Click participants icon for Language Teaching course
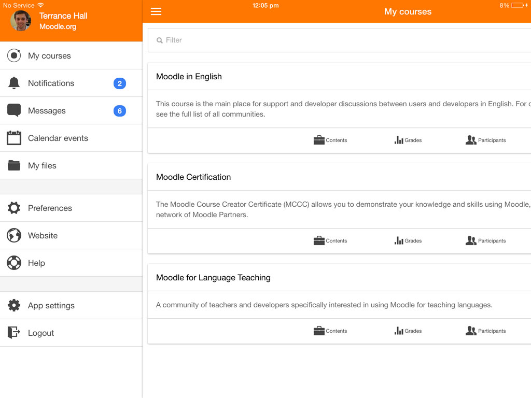 (471, 331)
